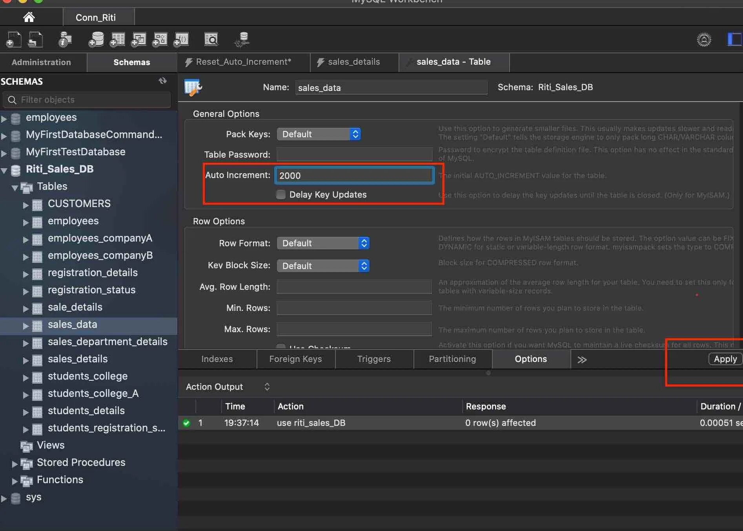Click the Views folder icon
The width and height of the screenshot is (743, 531).
(x=26, y=446)
